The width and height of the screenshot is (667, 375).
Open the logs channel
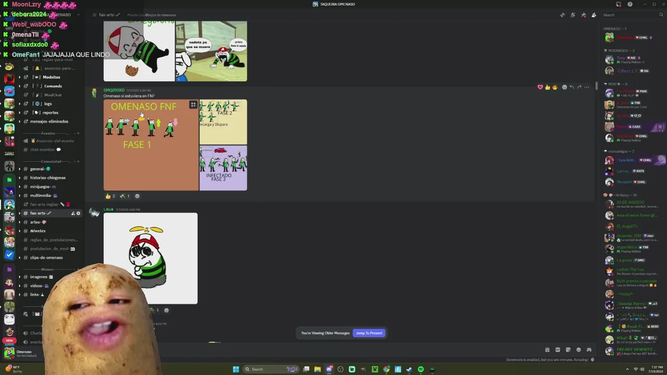point(50,104)
